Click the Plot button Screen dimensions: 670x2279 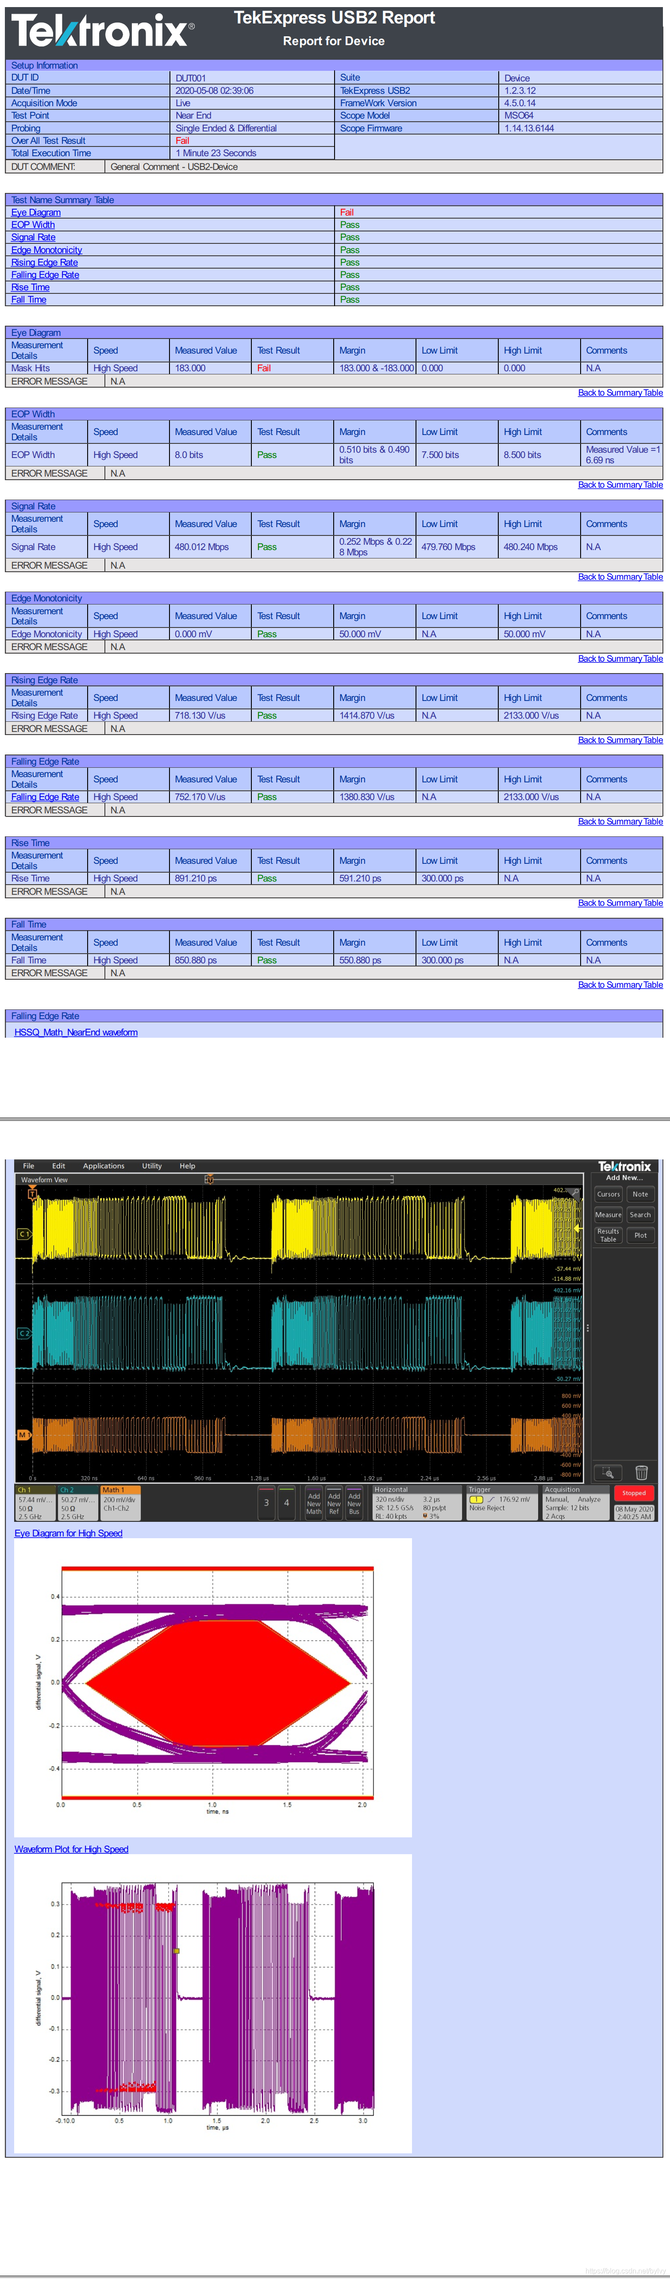click(640, 1236)
